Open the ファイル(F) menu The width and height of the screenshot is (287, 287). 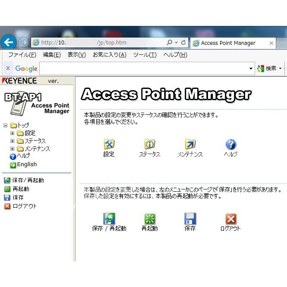(x=22, y=55)
